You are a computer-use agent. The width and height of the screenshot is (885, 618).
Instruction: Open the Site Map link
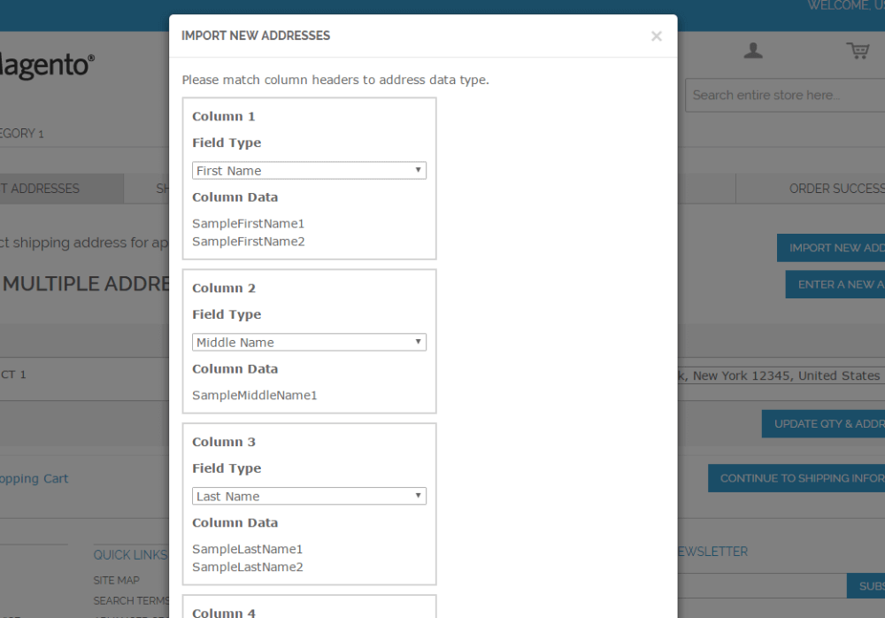[117, 581]
